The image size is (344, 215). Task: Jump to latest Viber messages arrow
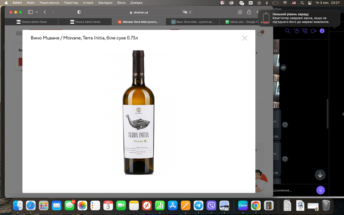click(320, 175)
